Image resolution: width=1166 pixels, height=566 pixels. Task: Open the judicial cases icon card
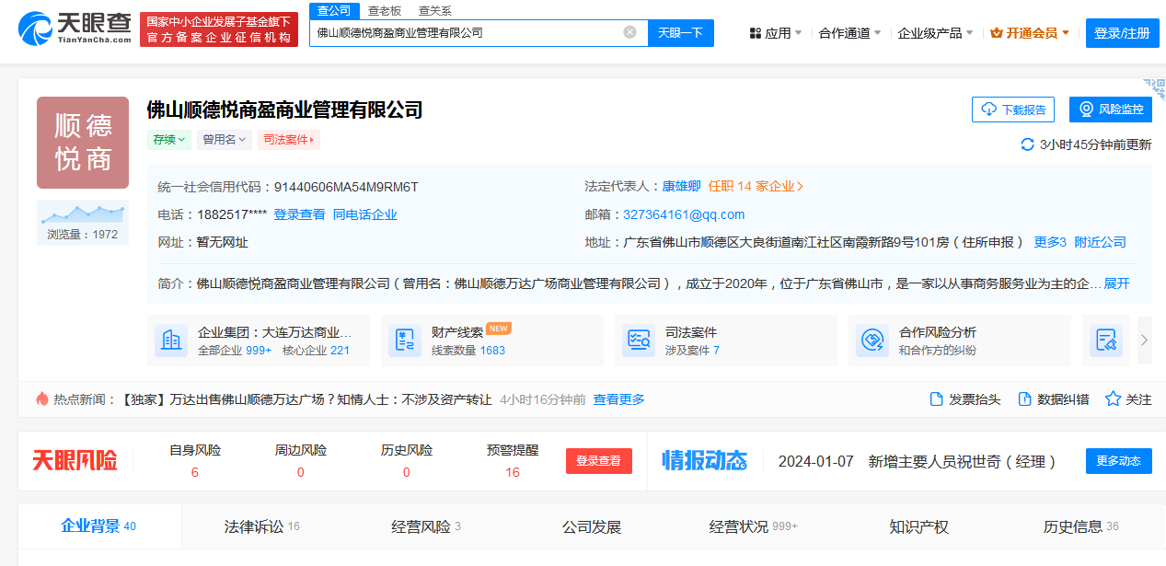click(637, 341)
